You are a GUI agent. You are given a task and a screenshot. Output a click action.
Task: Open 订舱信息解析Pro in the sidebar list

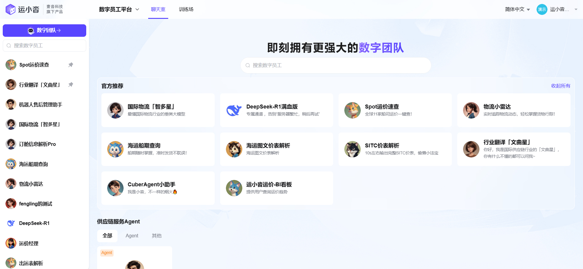(37, 144)
